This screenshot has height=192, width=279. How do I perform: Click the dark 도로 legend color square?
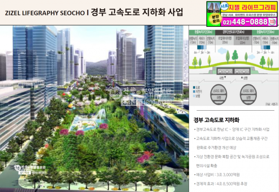tap(194, 88)
